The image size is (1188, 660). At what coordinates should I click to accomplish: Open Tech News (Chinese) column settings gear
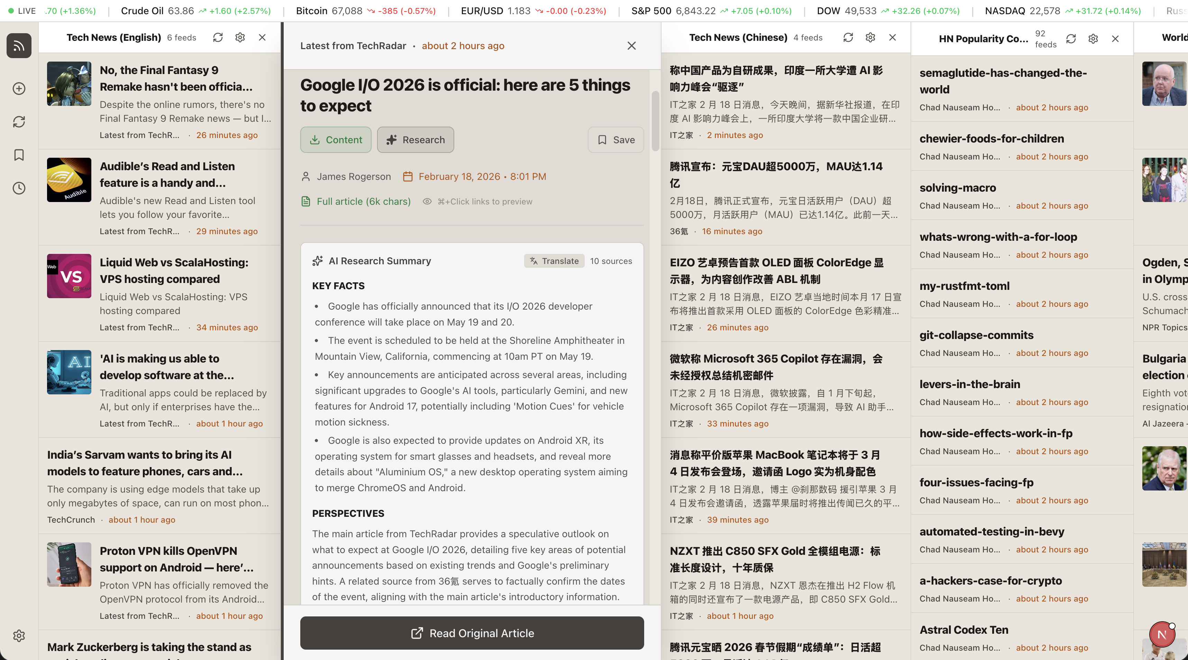(870, 37)
